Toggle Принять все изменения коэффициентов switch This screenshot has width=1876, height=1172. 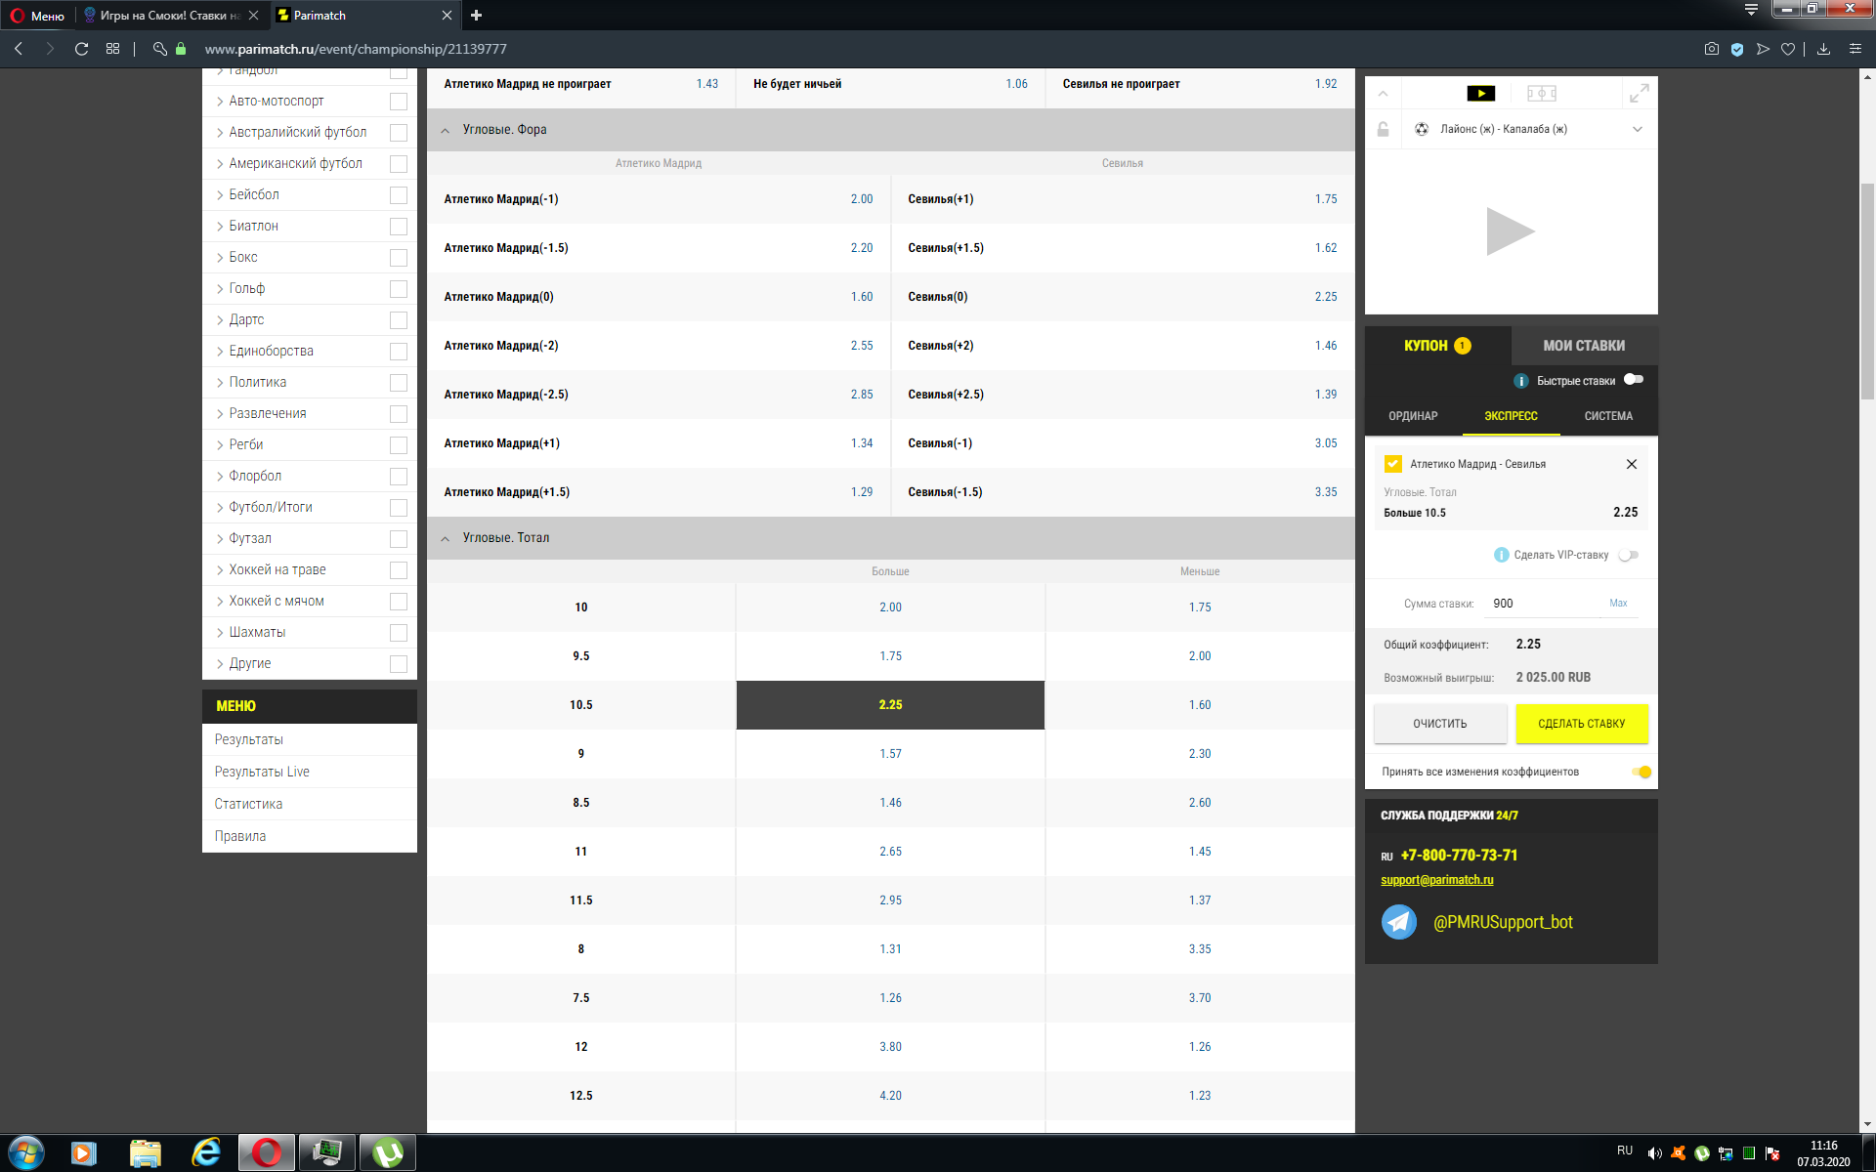(x=1641, y=772)
